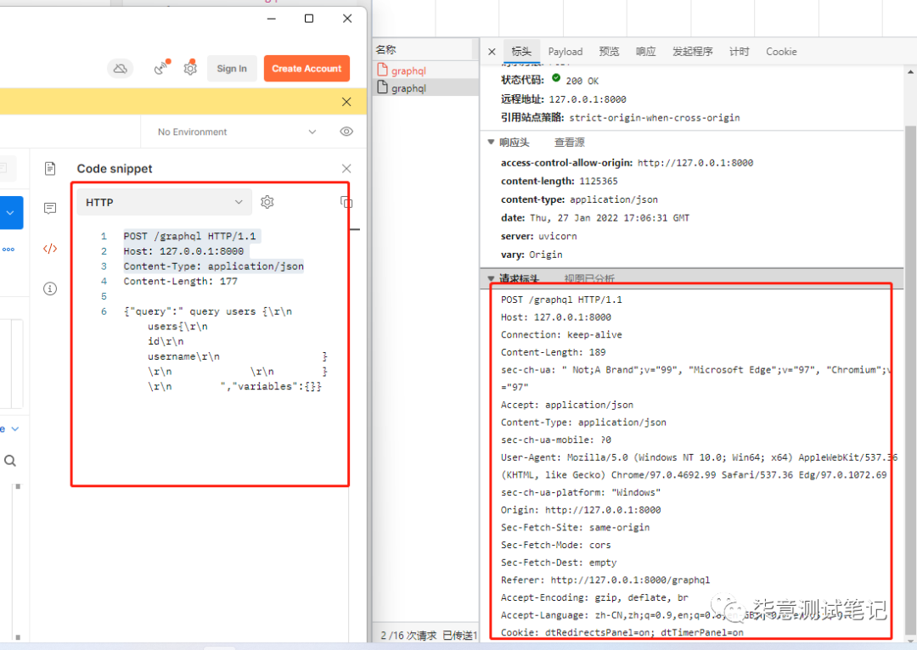The image size is (917, 650).
Task: Open the No Environment dropdown
Action: point(237,132)
